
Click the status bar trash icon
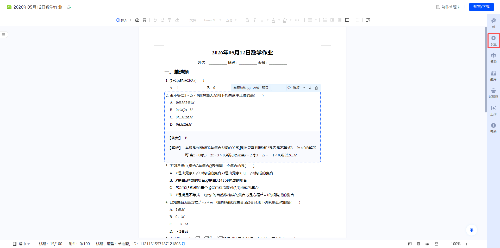(418, 244)
